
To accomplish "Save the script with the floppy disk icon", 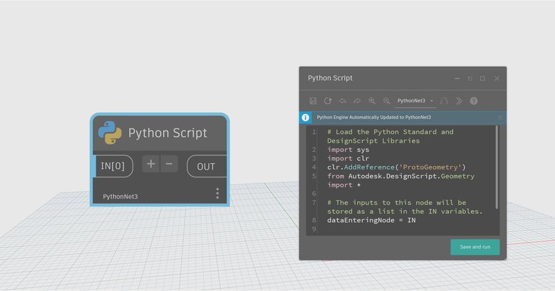I will [x=313, y=101].
